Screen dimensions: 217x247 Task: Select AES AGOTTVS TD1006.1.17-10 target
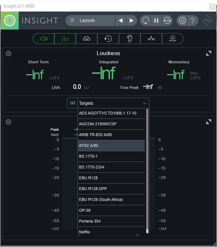click(x=111, y=113)
